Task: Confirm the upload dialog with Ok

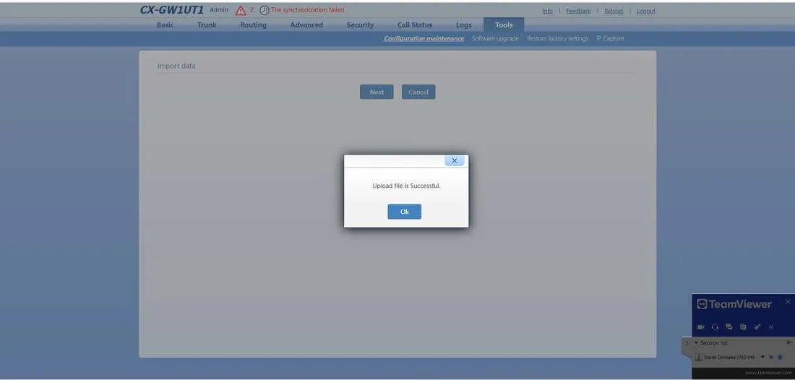Action: pyautogui.click(x=404, y=212)
